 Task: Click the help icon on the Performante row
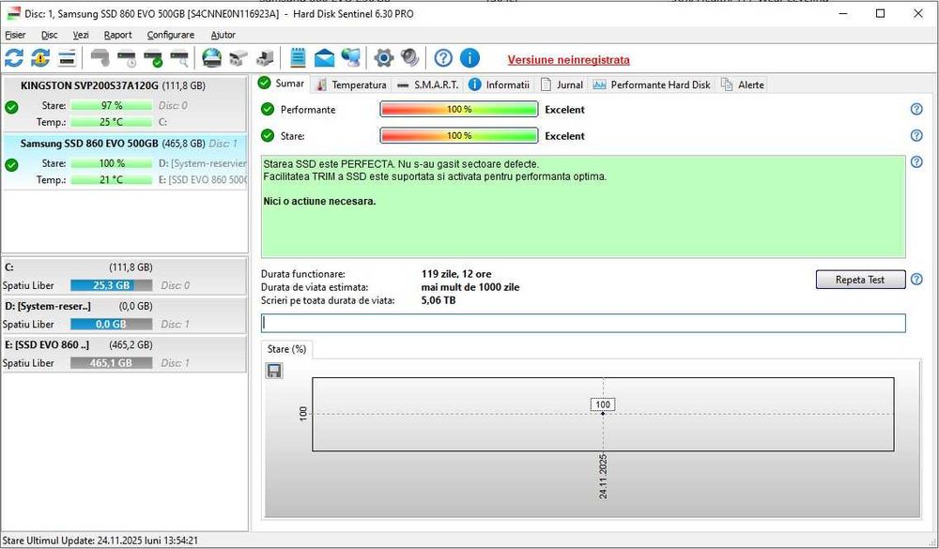(x=916, y=110)
